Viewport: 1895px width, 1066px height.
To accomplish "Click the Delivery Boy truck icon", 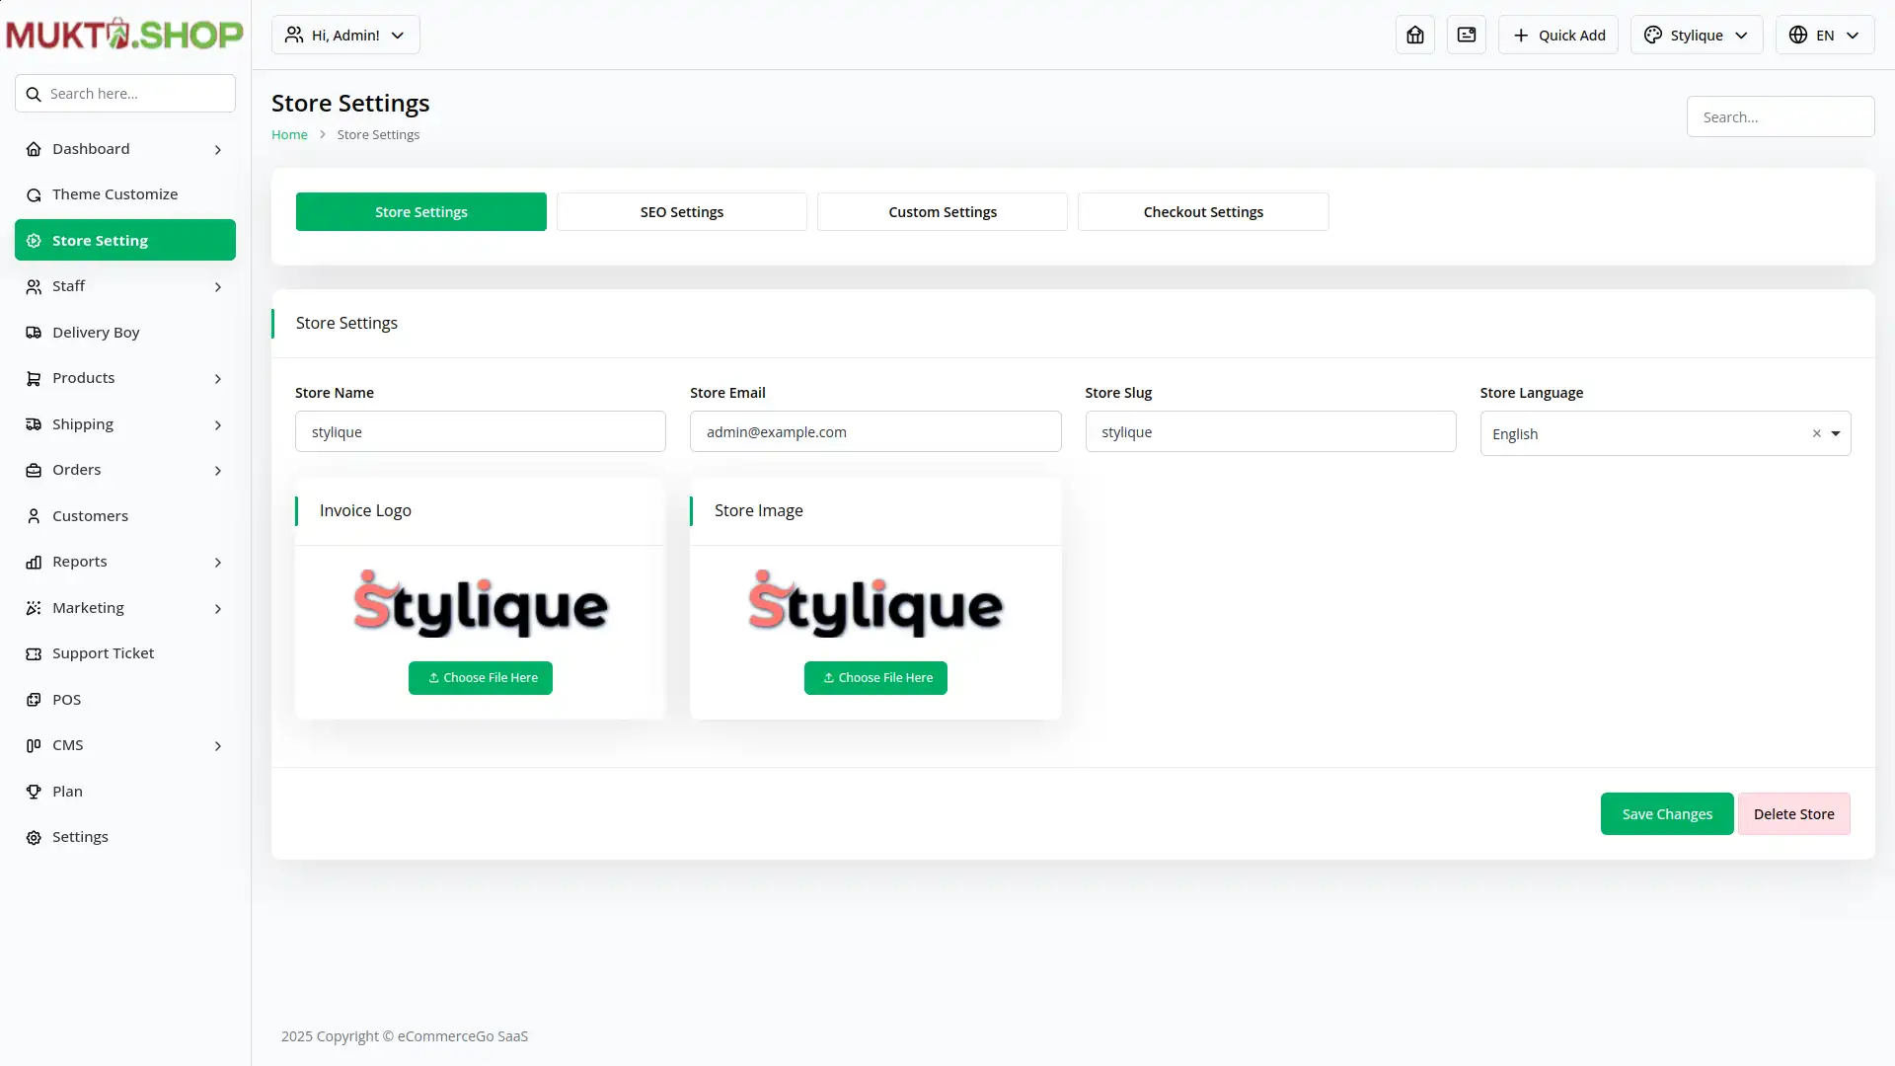I will point(34,333).
